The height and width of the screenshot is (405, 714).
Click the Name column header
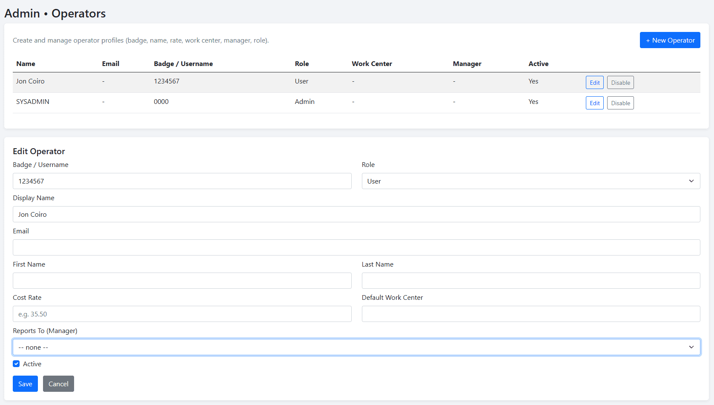(x=26, y=64)
